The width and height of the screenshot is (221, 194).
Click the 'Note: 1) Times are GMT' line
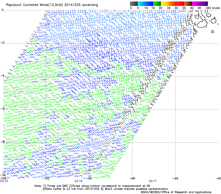(x=92, y=186)
